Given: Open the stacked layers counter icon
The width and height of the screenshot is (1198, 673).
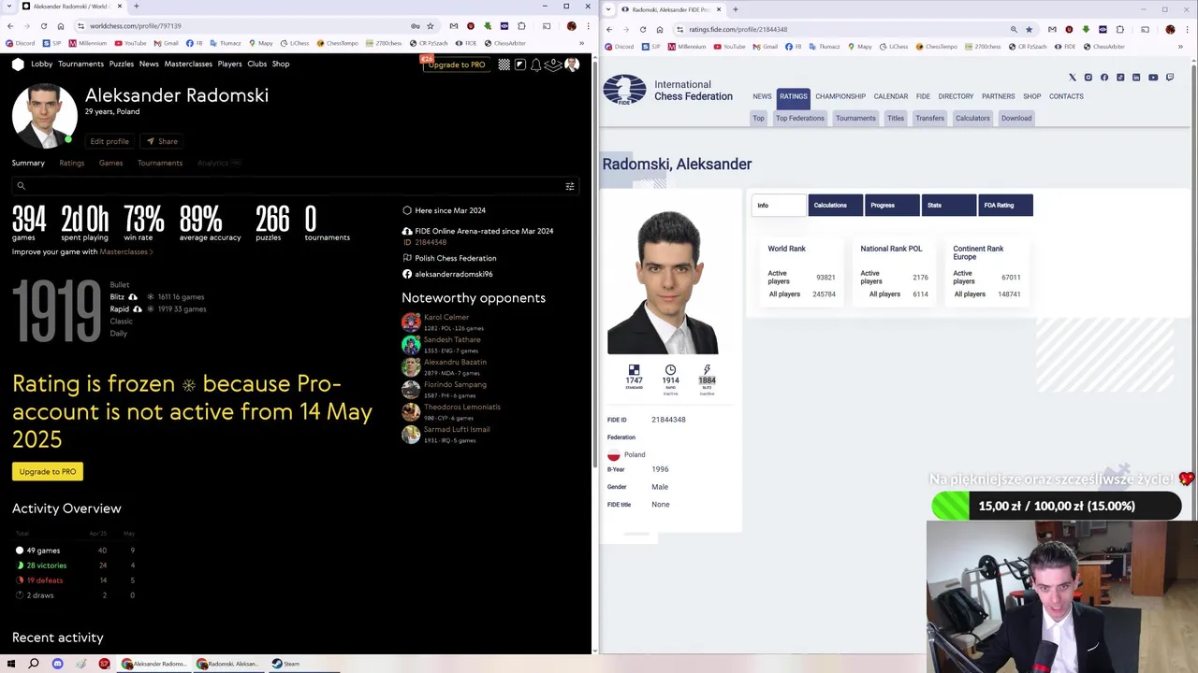Looking at the screenshot, I should [553, 64].
